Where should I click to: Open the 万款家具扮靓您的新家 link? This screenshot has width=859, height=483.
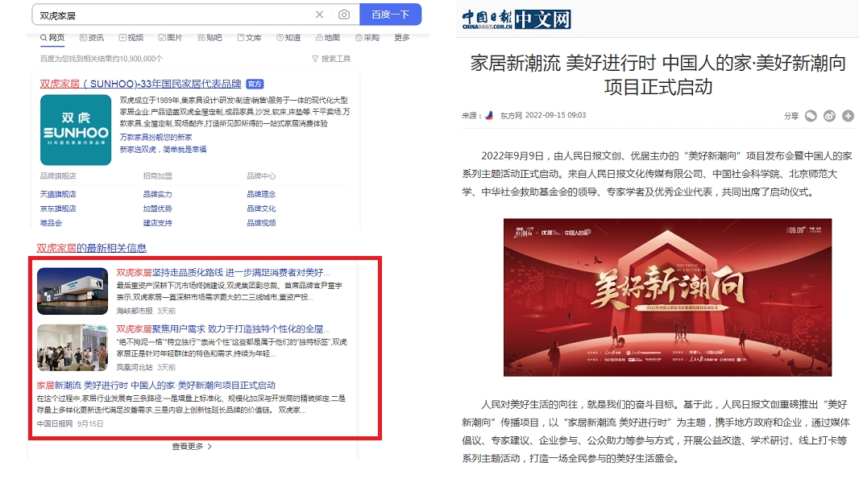point(156,138)
